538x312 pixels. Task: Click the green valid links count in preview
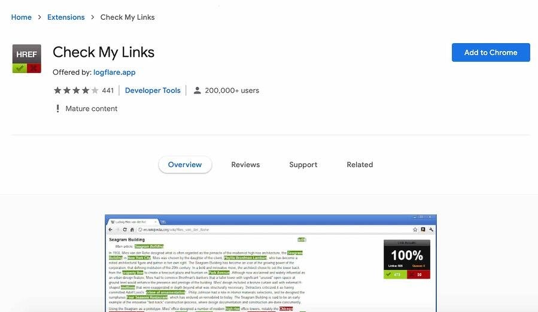coord(395,274)
